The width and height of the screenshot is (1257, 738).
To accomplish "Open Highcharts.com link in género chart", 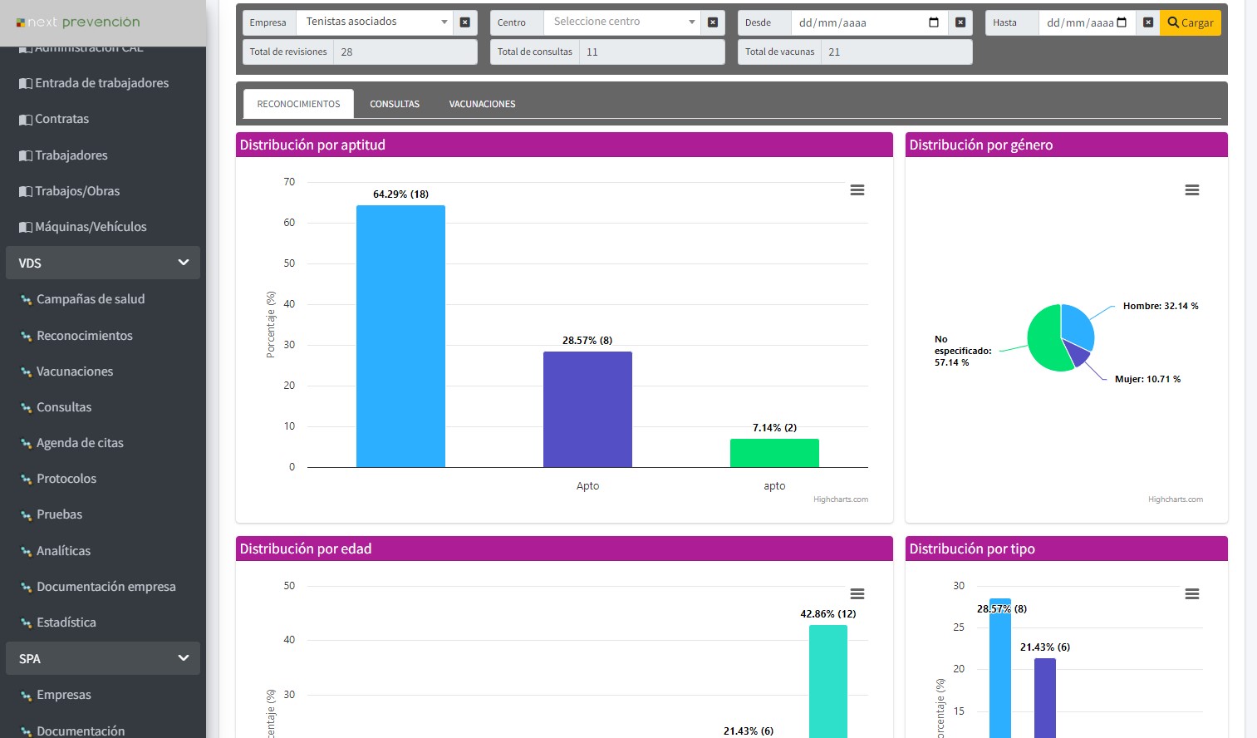I will pos(1176,499).
